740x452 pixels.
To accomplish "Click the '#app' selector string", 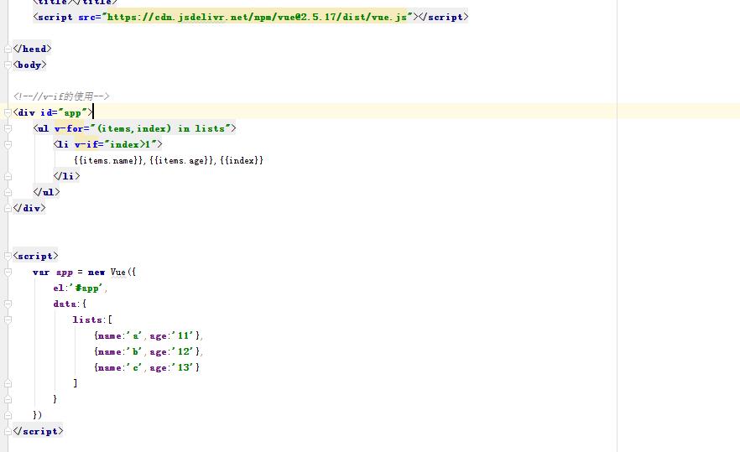I will [86, 288].
